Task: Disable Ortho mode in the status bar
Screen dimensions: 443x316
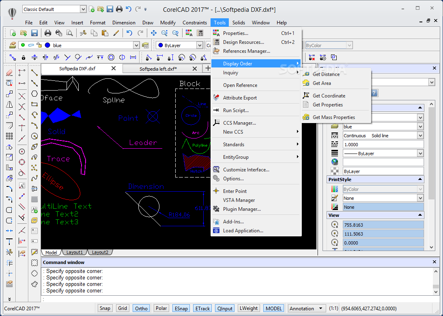Action: tap(141, 308)
